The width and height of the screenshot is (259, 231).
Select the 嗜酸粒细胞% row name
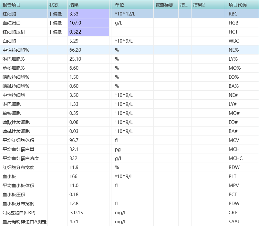[x=16, y=77]
